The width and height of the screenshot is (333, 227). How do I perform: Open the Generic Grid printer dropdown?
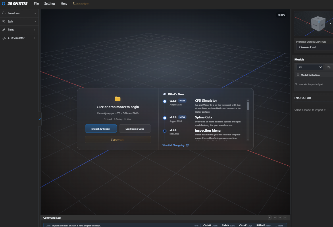point(315,47)
